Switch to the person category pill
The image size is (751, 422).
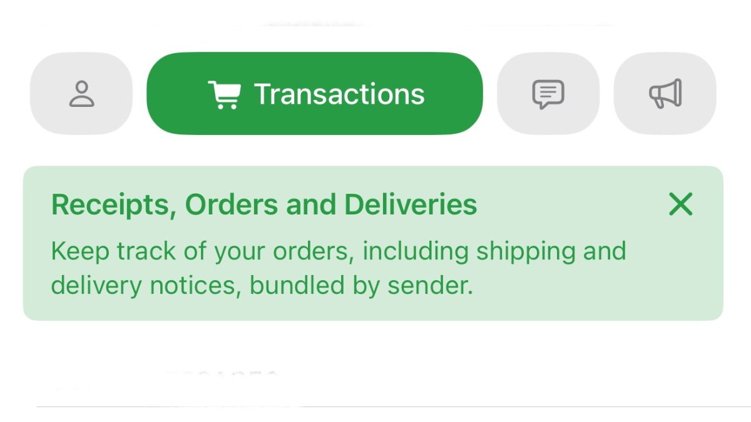[81, 93]
